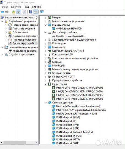Collapse the Дисковые устройства category
This screenshot has height=149, width=125.
coord(46,32)
